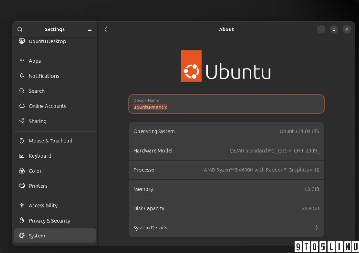Open the Settings hamburger menu
The height and width of the screenshot is (253, 359).
[89, 29]
